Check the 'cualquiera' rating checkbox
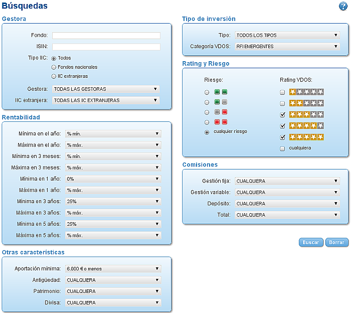The height and width of the screenshot is (313, 351). 282,148
